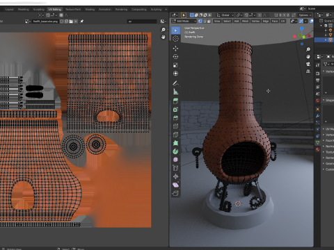Switch to the Compositing workspace tab
Viewport: 334px width, 250px height.
[139, 9]
